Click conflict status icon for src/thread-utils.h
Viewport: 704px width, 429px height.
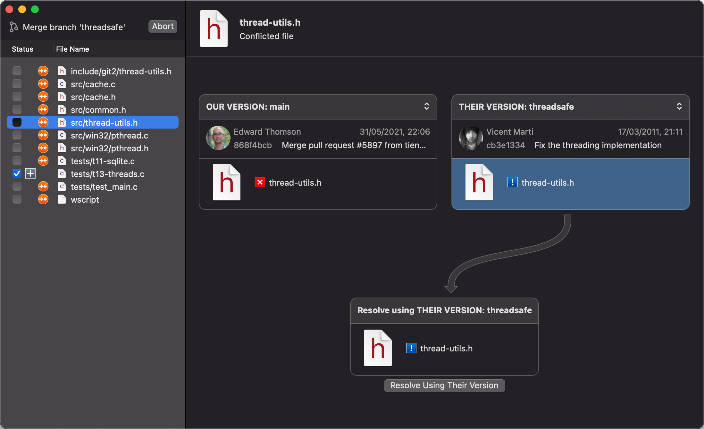click(43, 122)
